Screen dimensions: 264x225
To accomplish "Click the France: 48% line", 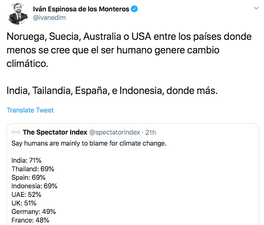I will [30, 220].
